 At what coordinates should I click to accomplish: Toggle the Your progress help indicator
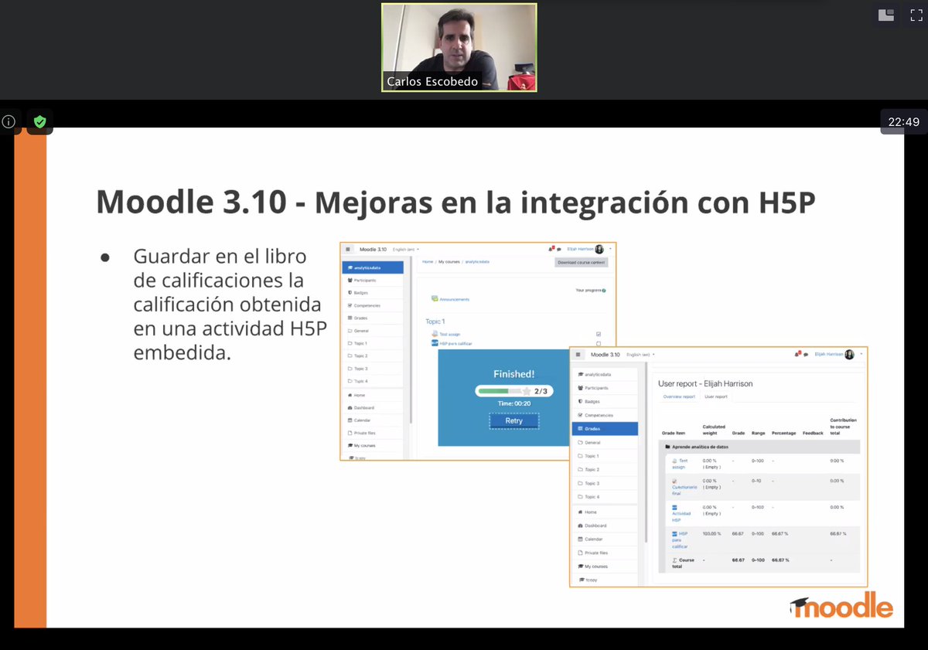[602, 290]
